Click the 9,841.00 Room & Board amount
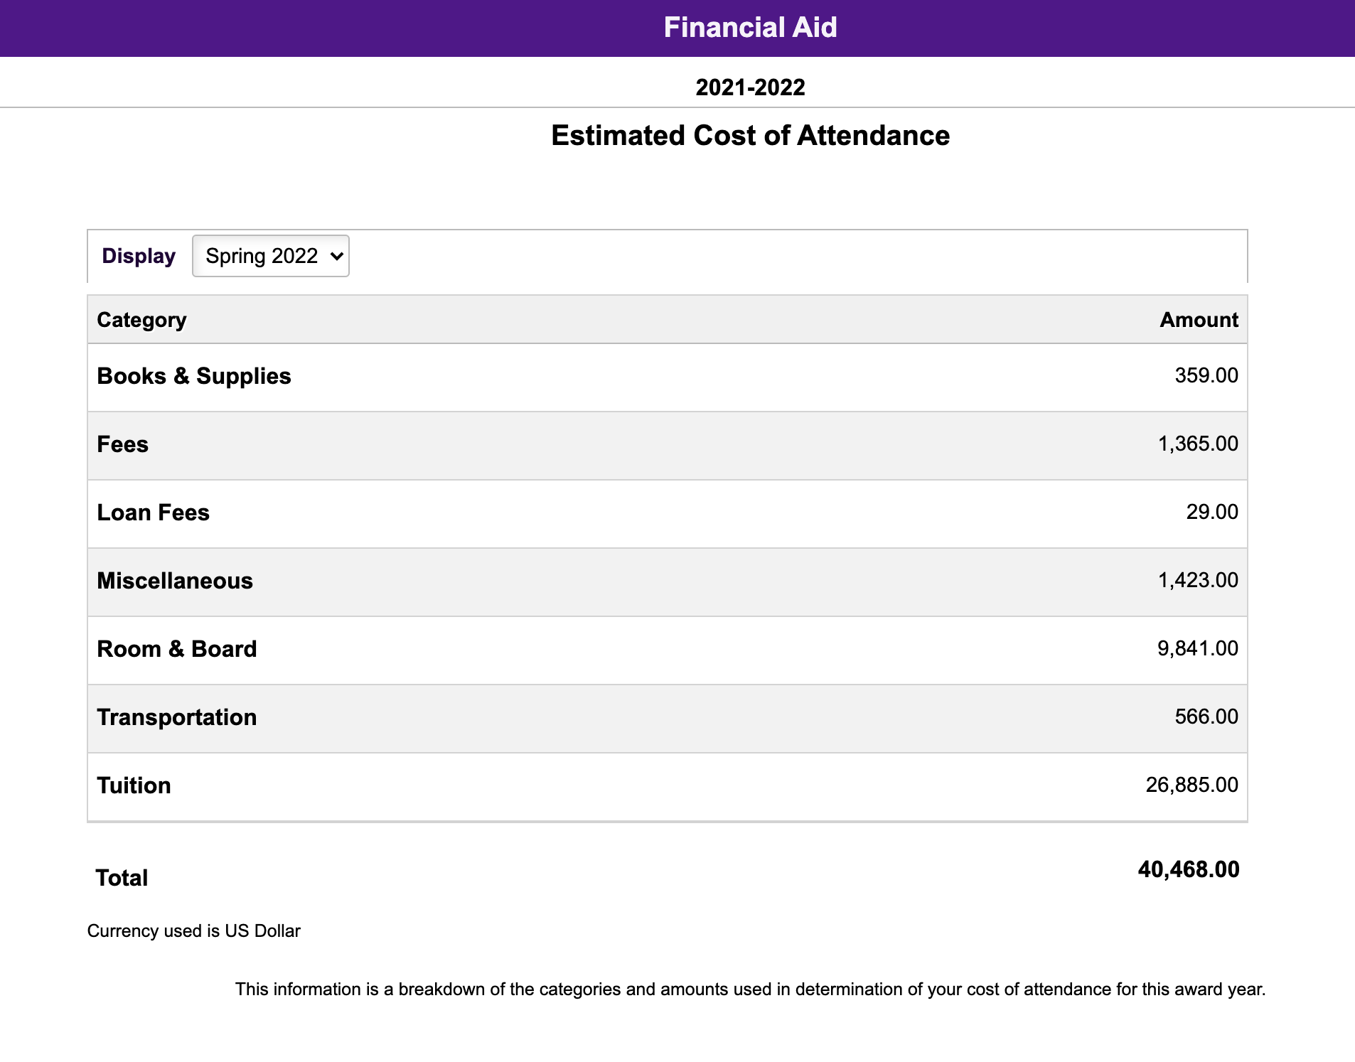Image resolution: width=1355 pixels, height=1062 pixels. (1197, 648)
